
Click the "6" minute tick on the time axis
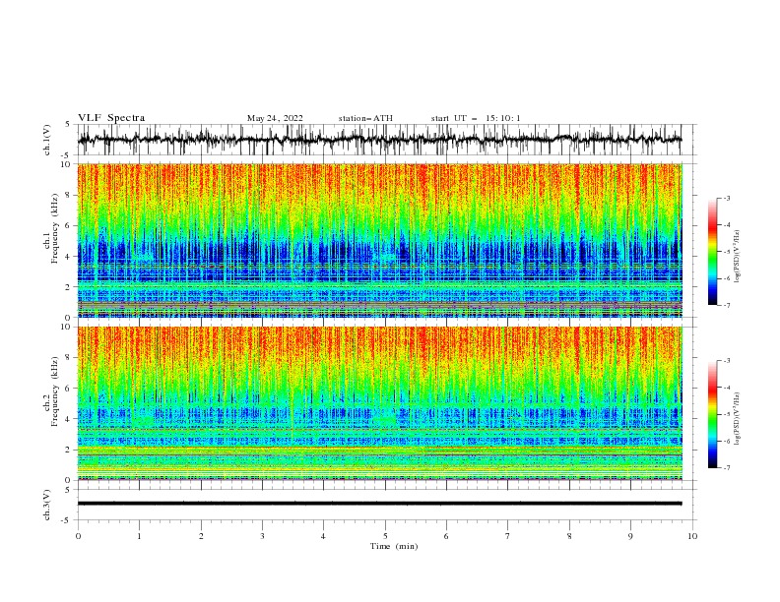tap(446, 536)
